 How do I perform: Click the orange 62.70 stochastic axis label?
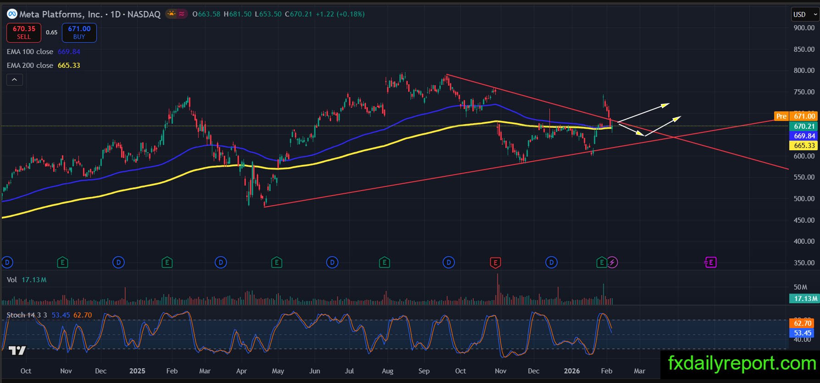[803, 323]
